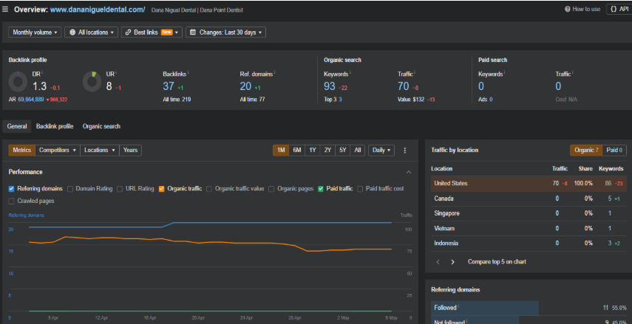Open AR rank 69,664,889

pos(31,100)
